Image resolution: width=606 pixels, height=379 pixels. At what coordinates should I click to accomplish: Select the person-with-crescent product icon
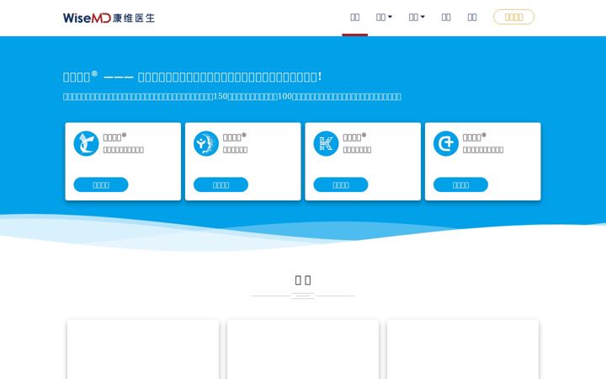click(x=206, y=143)
